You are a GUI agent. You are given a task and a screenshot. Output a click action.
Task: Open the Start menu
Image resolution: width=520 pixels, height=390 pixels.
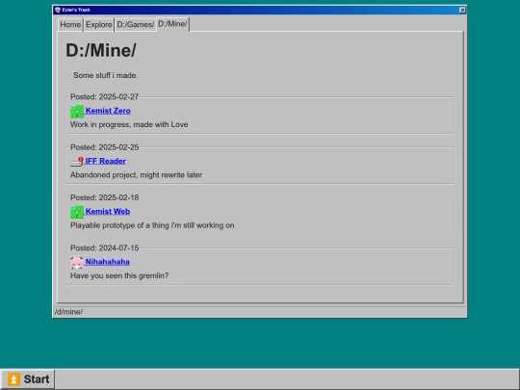point(28,379)
